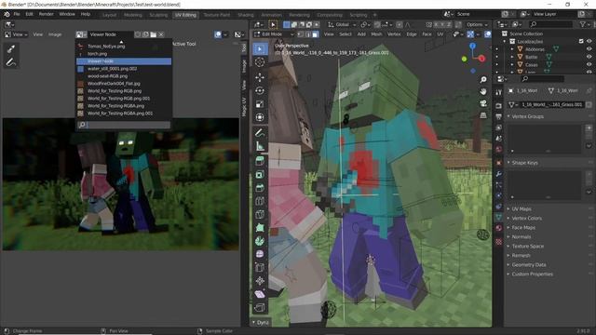The height and width of the screenshot is (335, 596).
Task: Enable edge select mode
Action: click(x=308, y=34)
